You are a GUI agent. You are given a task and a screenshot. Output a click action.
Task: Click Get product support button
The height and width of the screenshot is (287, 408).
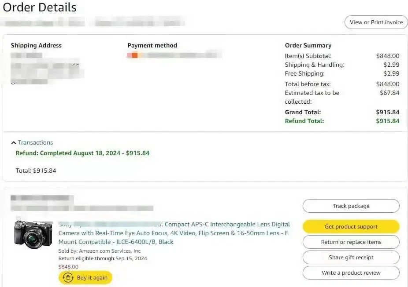coord(351,226)
